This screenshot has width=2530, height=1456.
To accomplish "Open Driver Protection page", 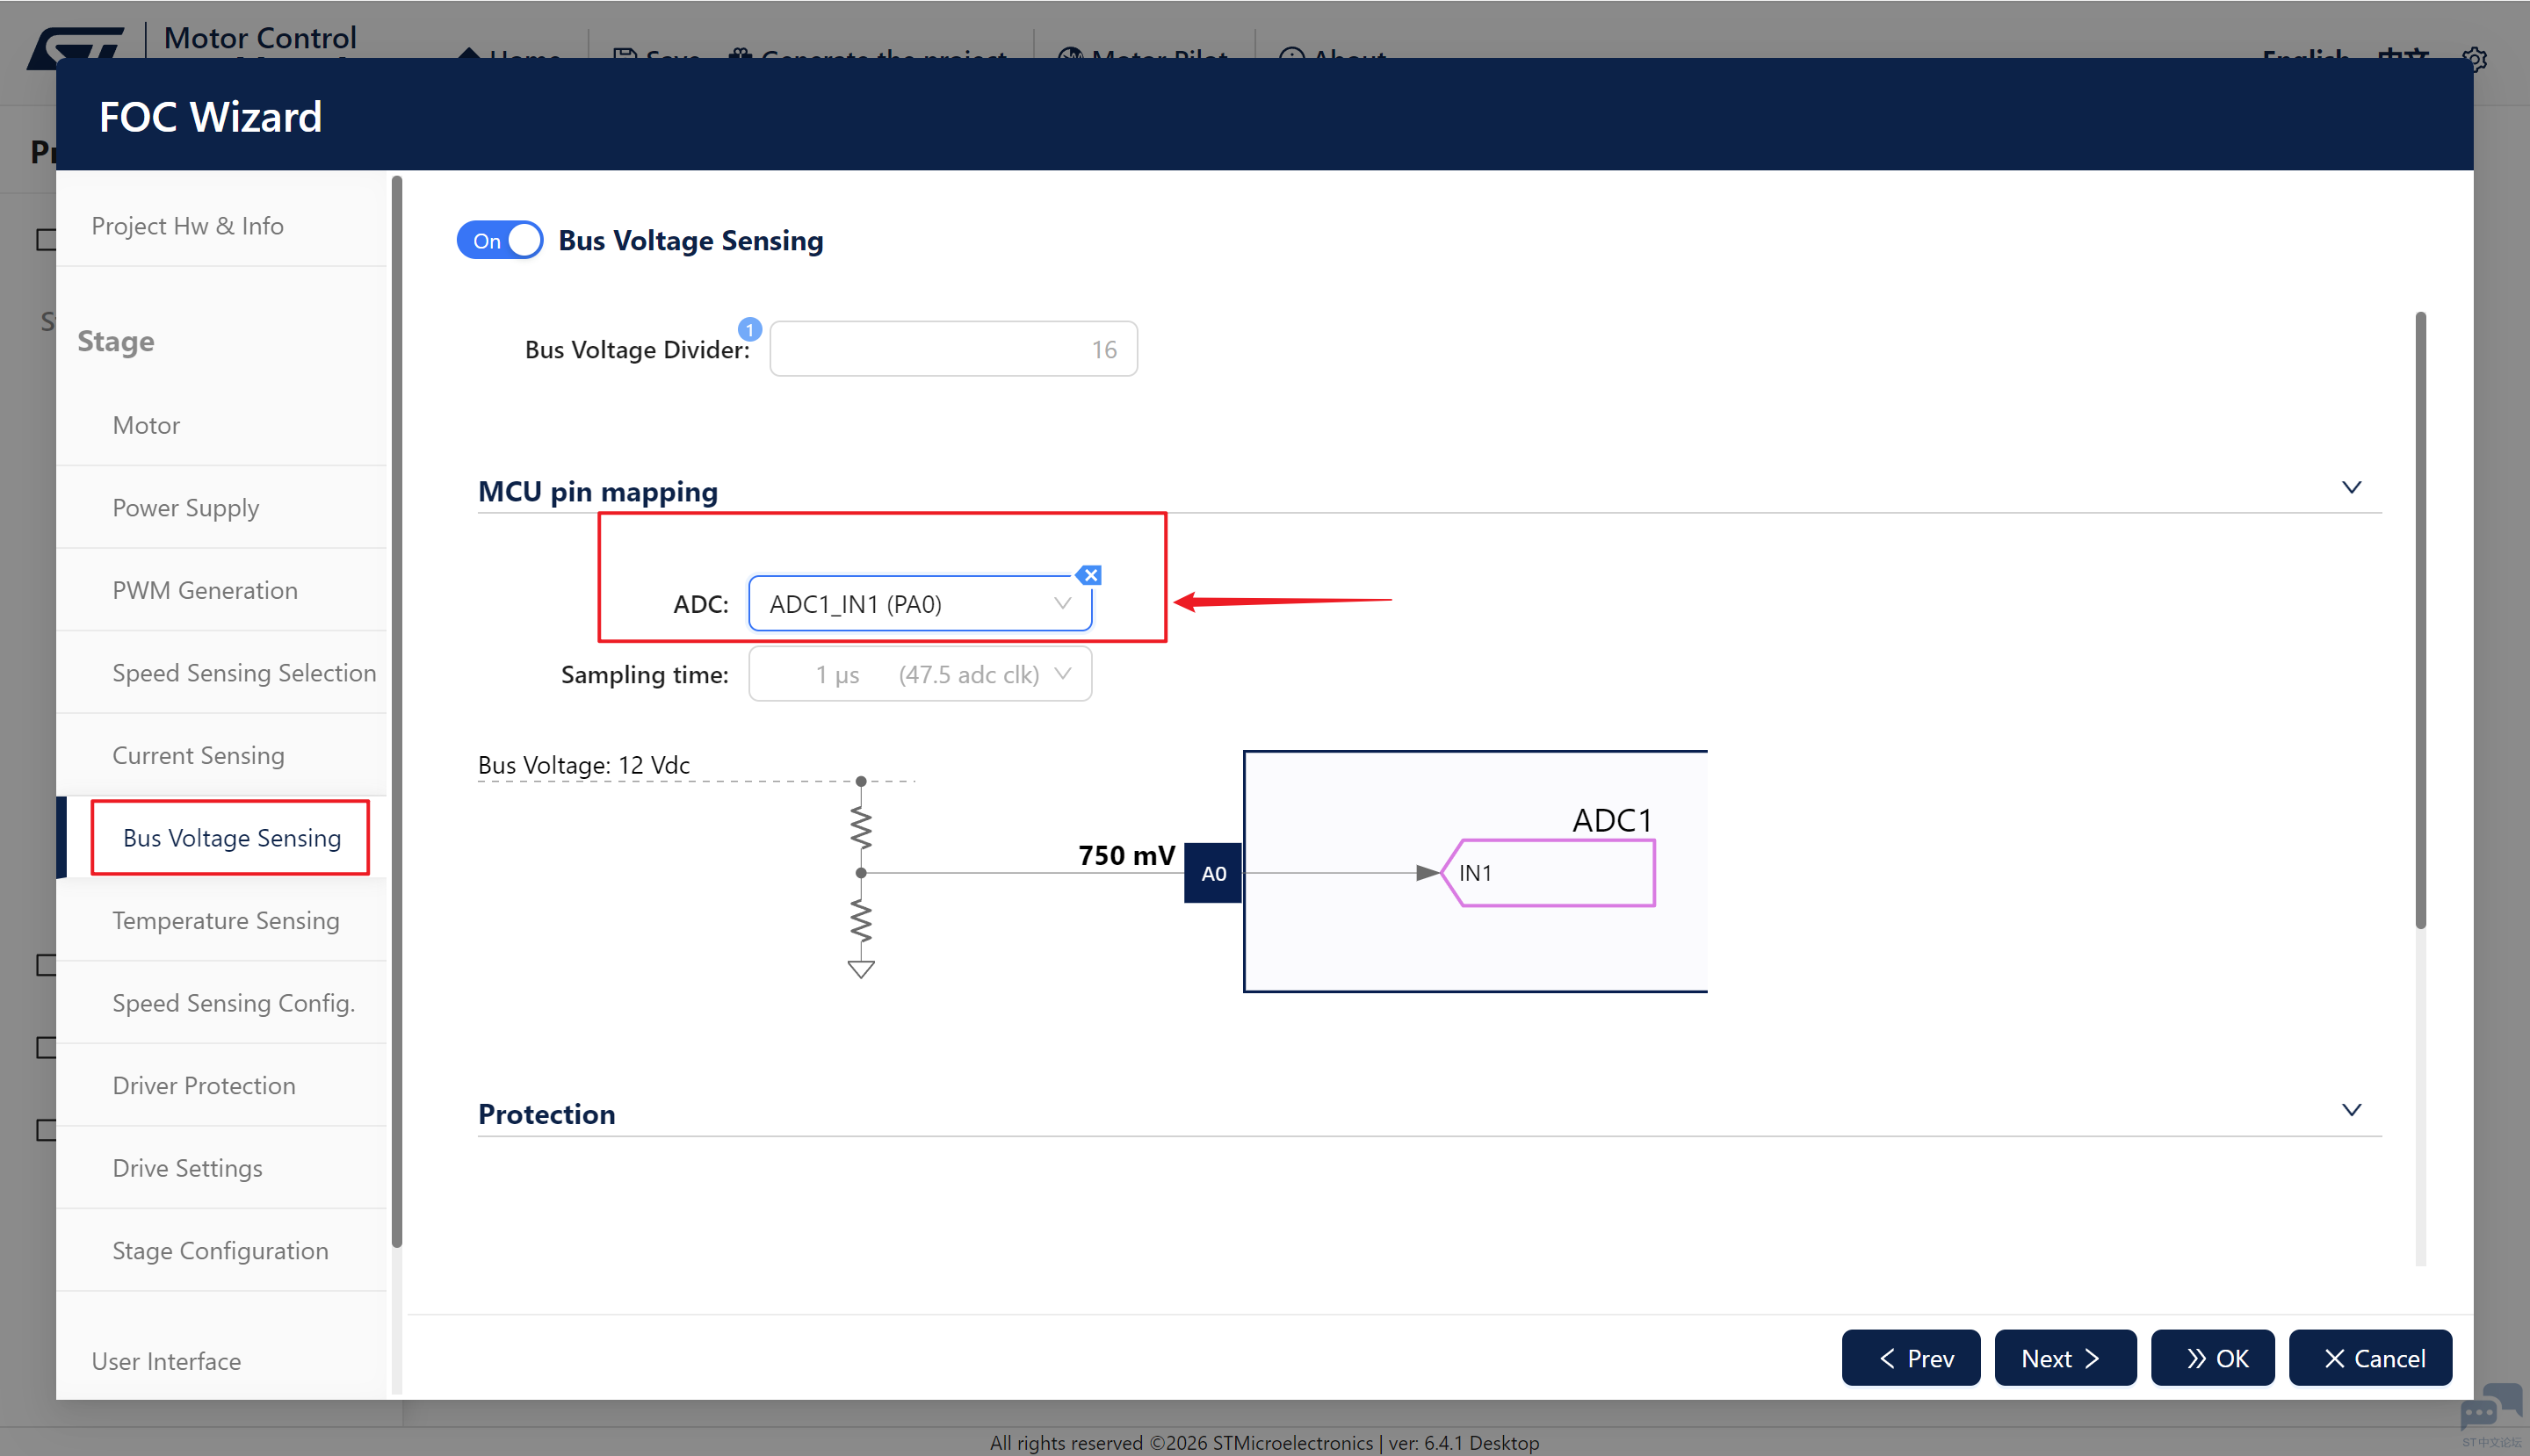I will coord(204,1086).
